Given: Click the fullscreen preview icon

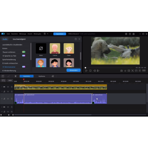Looking at the screenshot, I should [x=140, y=71].
